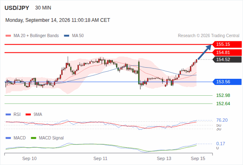This screenshot has height=165, width=243.
Task: Click the 154.81 resistance price tag
Action: pyautogui.click(x=227, y=52)
